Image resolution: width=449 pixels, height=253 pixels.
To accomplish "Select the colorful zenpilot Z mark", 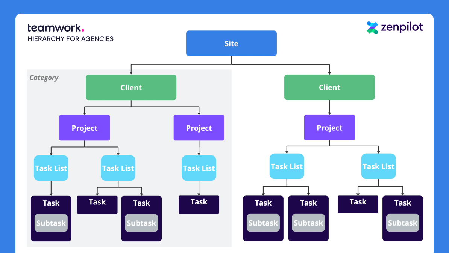I will tap(372, 27).
